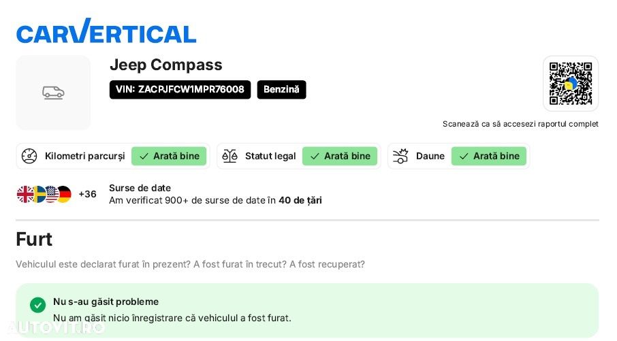Click the Surse de date label

(x=140, y=188)
